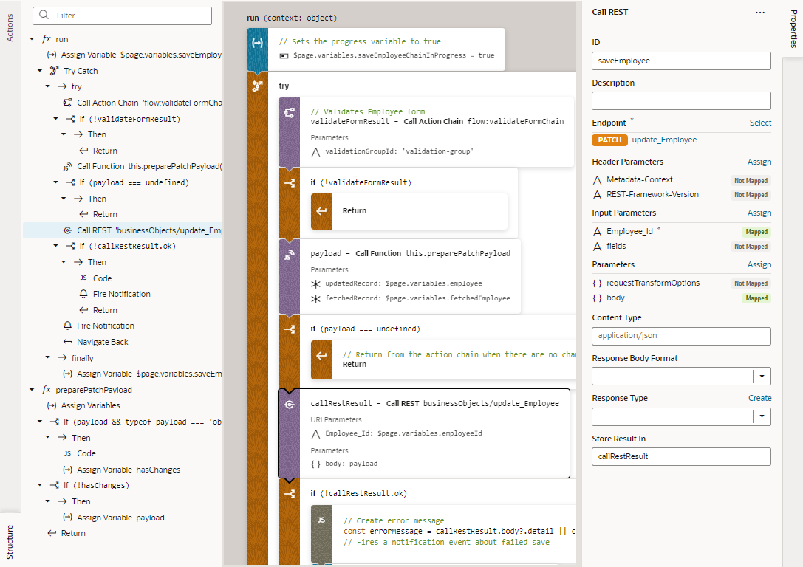Select the Assign Variable payload tree row

pos(123,518)
